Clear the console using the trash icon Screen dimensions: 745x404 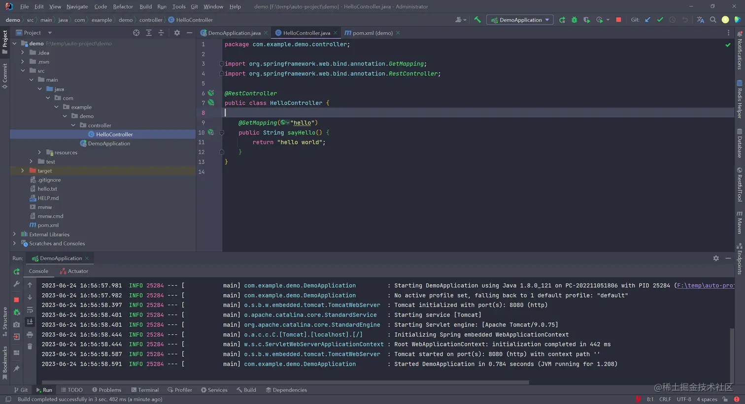pyautogui.click(x=30, y=345)
